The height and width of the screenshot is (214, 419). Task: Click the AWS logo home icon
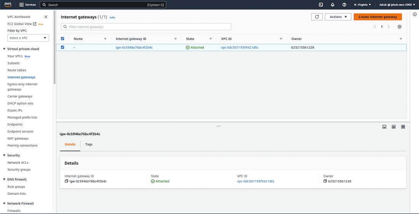(8, 5)
